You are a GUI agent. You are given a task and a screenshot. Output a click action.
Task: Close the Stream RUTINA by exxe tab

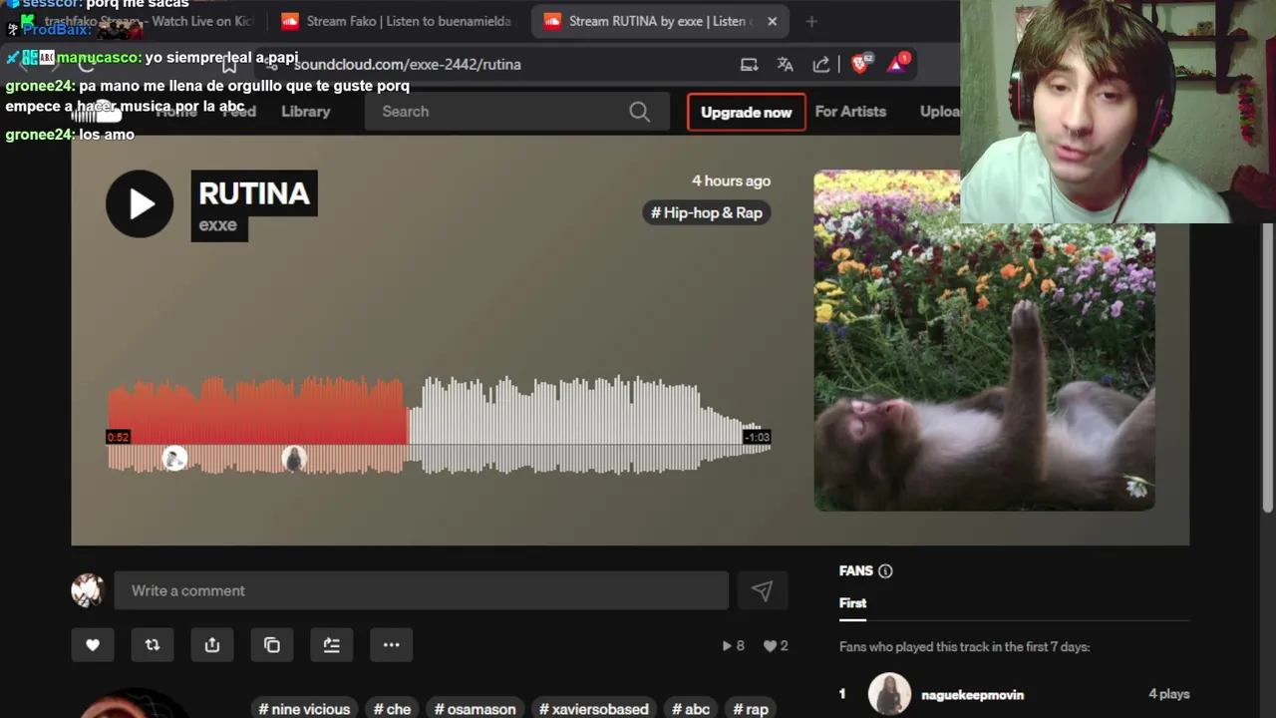coord(772,21)
